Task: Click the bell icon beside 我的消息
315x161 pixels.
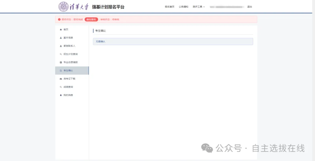Action: tap(61, 95)
